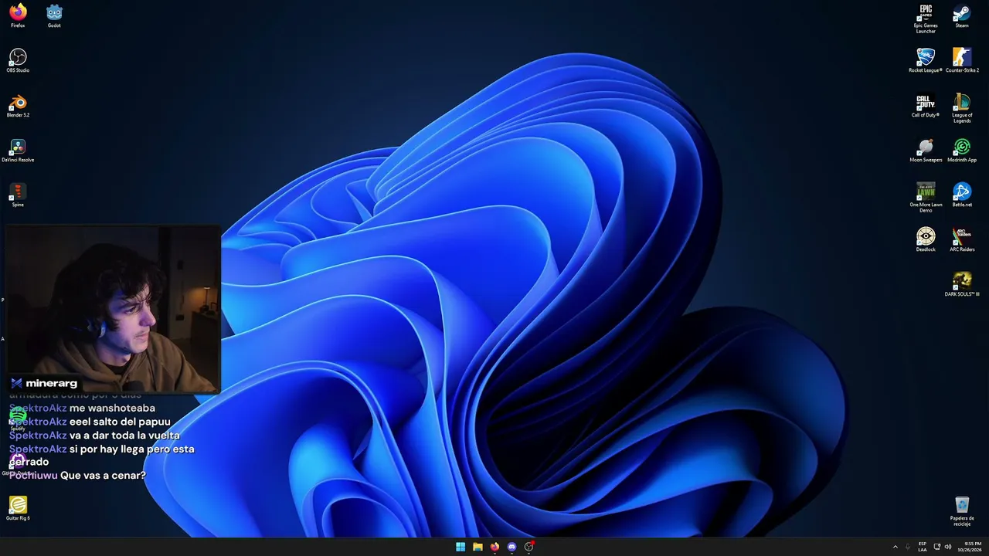Image resolution: width=989 pixels, height=556 pixels.
Task: Switch to OBS Studio in the taskbar
Action: (529, 547)
